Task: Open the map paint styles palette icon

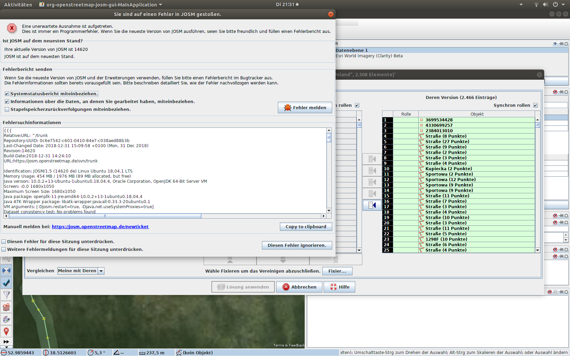Action: tap(6, 319)
